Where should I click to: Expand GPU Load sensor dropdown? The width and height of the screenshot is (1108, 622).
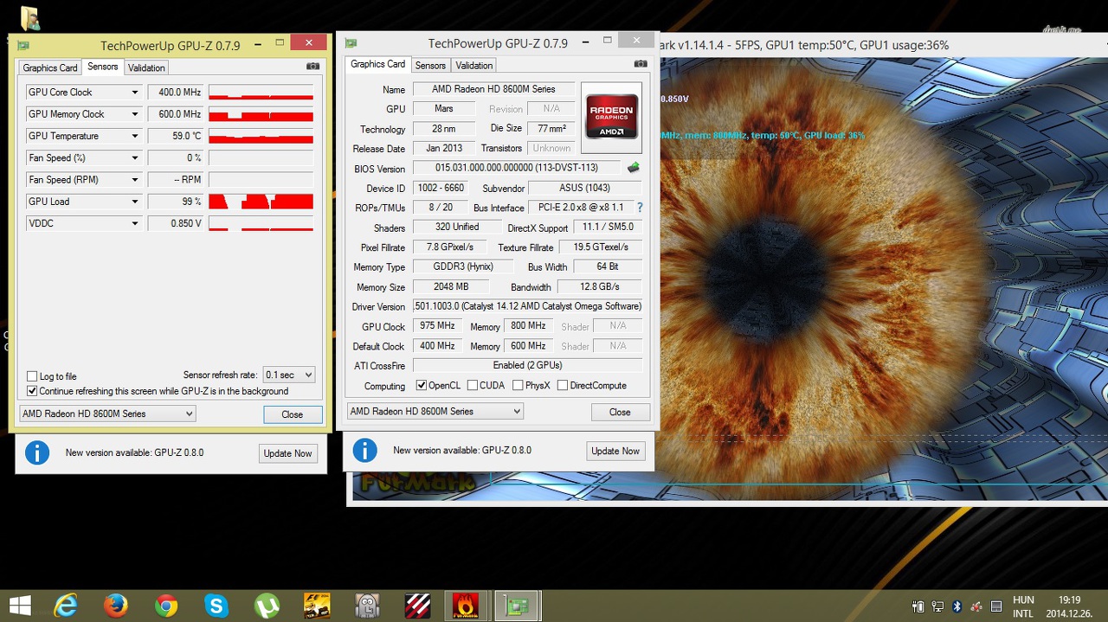coord(134,202)
